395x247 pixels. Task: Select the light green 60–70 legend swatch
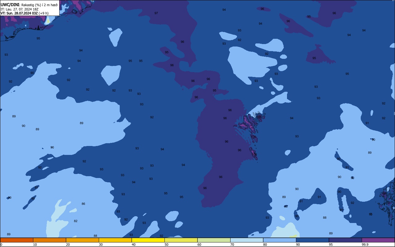coord(214,240)
